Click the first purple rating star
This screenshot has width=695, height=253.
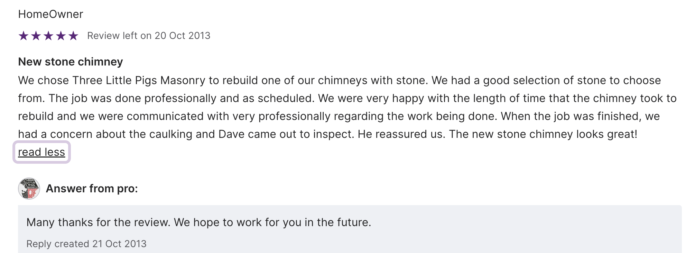[x=24, y=36]
